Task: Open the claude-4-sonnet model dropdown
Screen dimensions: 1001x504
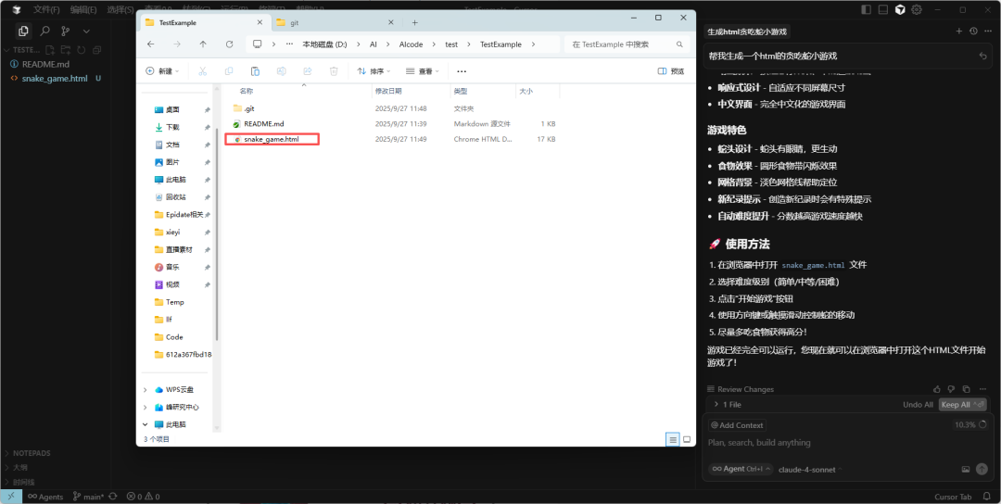Action: point(805,469)
